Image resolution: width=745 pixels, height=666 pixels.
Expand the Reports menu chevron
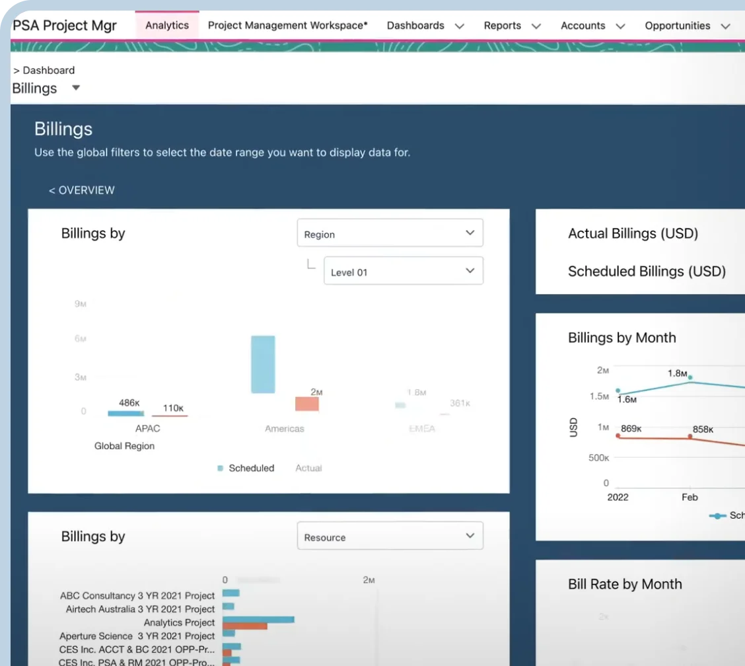[536, 26]
